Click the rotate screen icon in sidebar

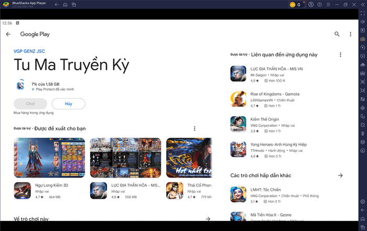click(363, 116)
